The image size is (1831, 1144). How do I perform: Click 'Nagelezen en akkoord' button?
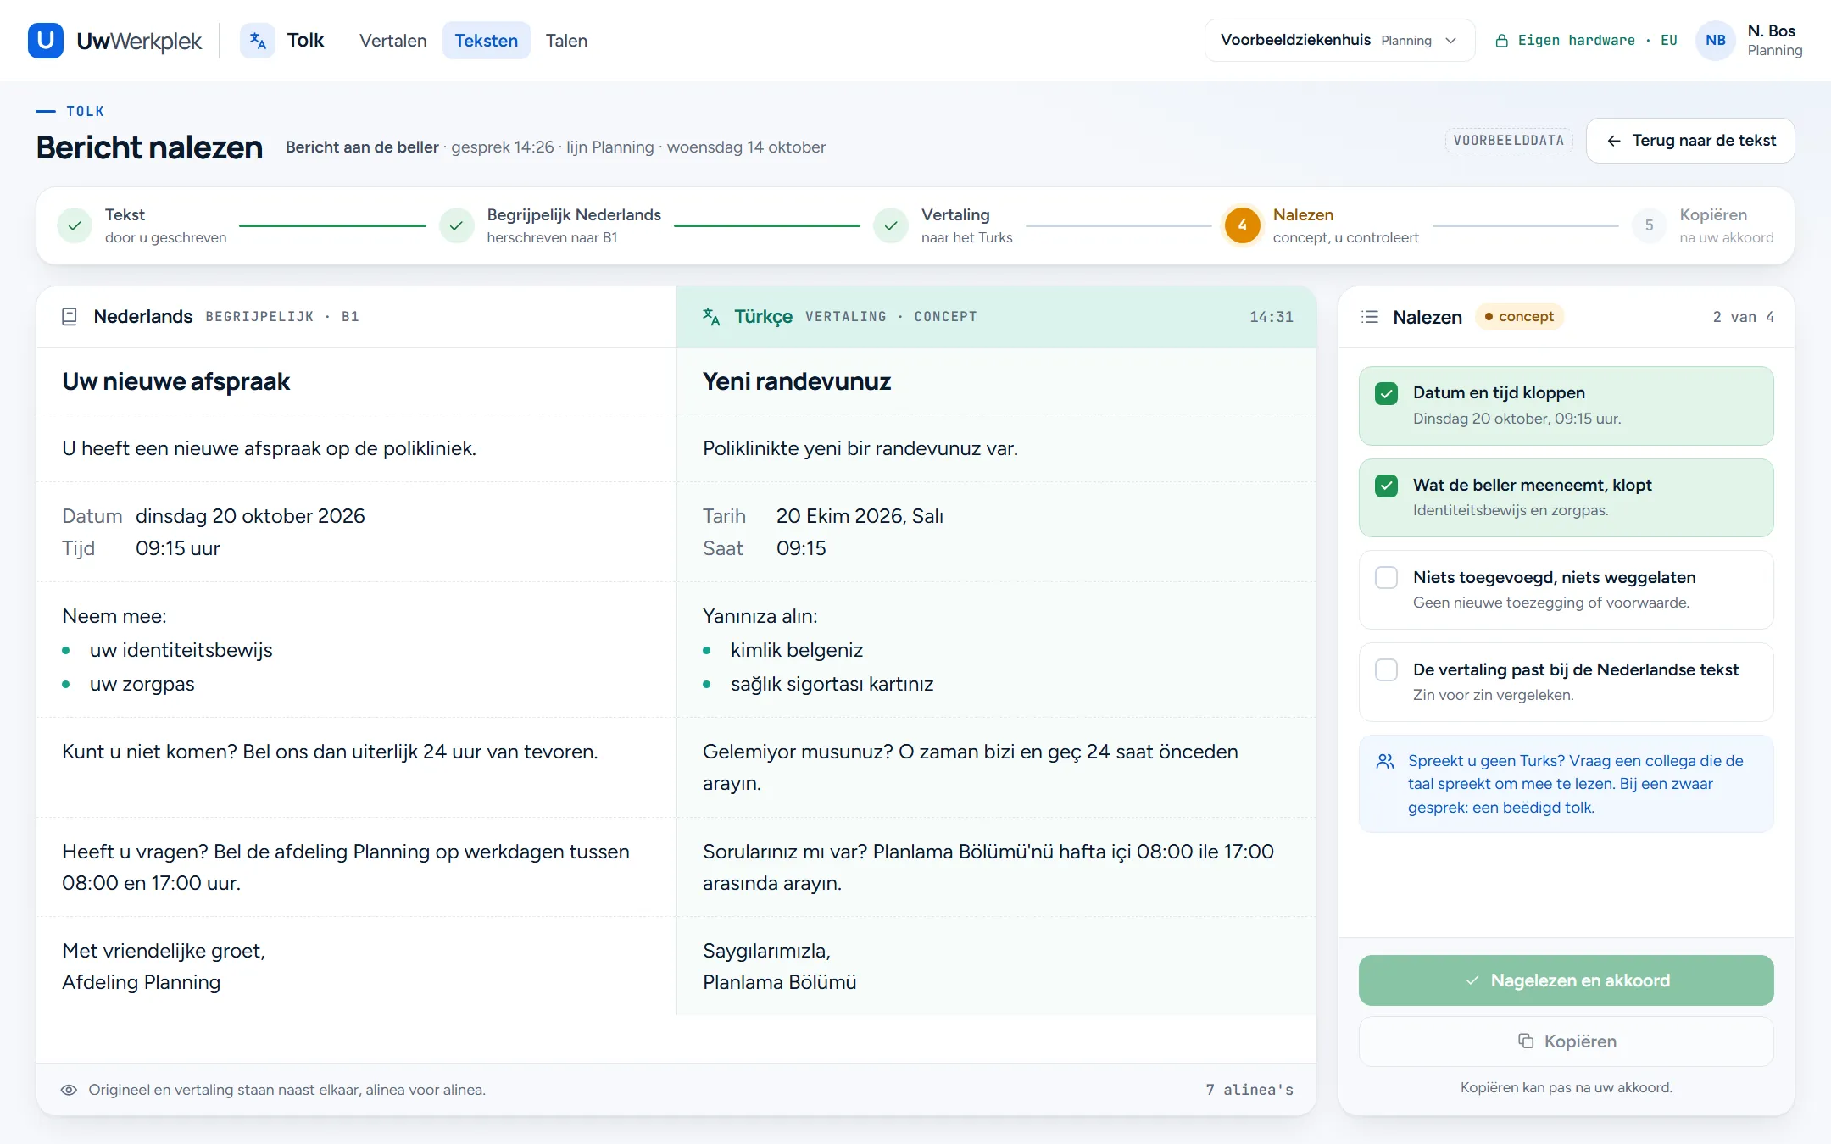point(1566,980)
